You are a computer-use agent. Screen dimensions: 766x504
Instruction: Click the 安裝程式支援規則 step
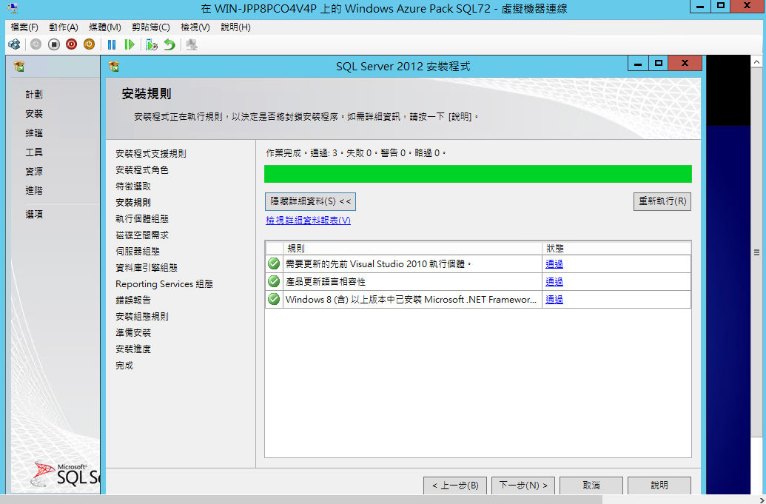151,154
